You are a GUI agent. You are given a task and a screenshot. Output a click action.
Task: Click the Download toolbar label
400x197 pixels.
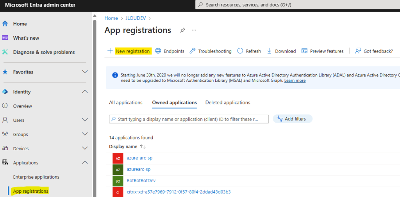pyautogui.click(x=286, y=51)
